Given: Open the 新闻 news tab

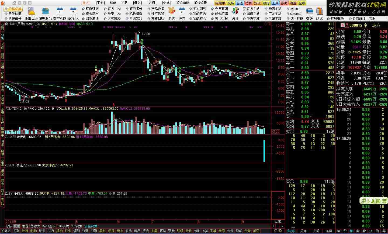Looking at the screenshot, I should pyautogui.click(x=239, y=231).
